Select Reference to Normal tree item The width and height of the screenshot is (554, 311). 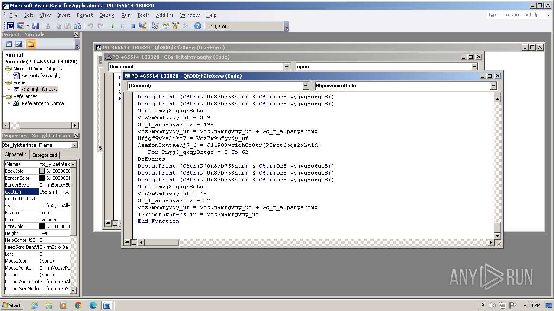(x=43, y=103)
